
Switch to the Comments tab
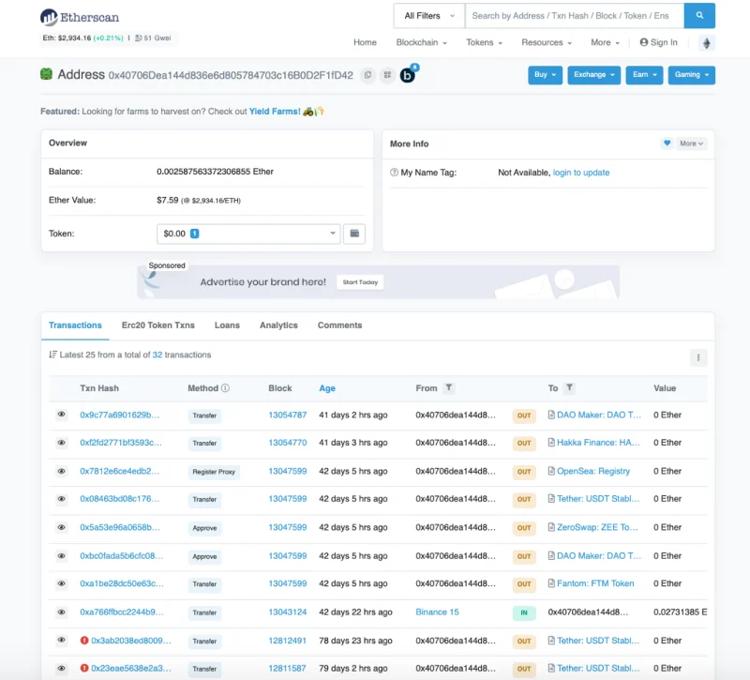[339, 325]
